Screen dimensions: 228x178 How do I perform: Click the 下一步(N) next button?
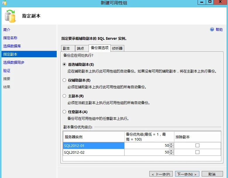coord(187,174)
